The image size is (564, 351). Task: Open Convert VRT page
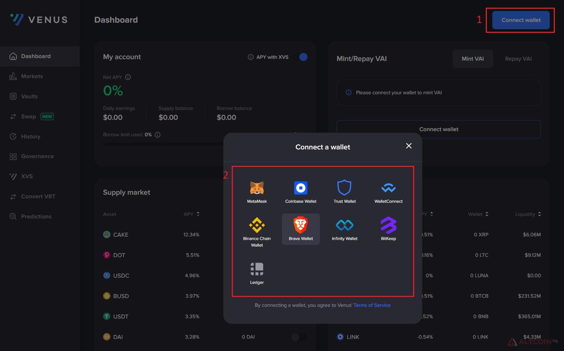click(x=40, y=197)
